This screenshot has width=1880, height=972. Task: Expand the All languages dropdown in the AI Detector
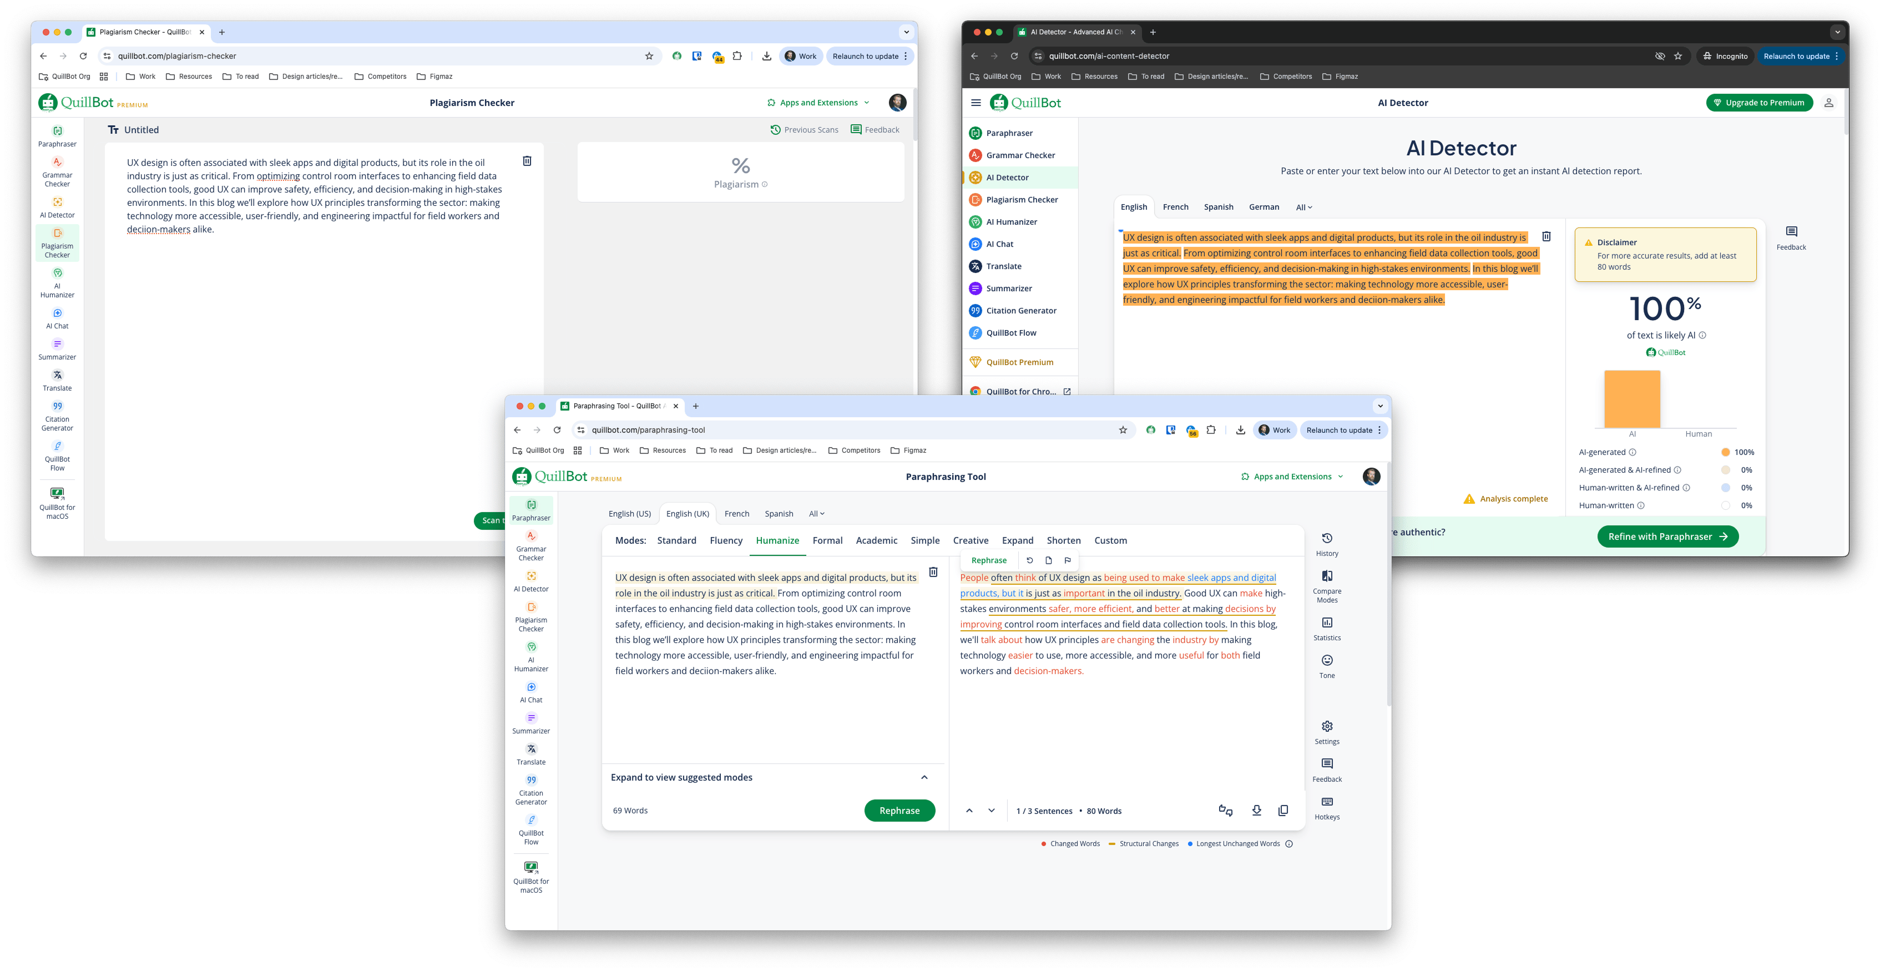1303,207
